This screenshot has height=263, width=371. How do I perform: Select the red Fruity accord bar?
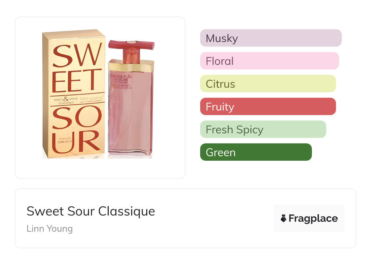(268, 107)
